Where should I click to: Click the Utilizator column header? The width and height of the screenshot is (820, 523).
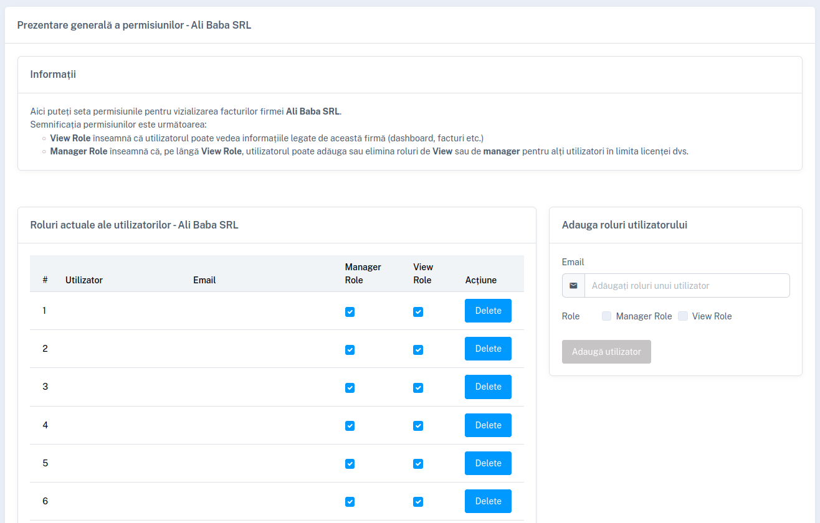pos(84,280)
